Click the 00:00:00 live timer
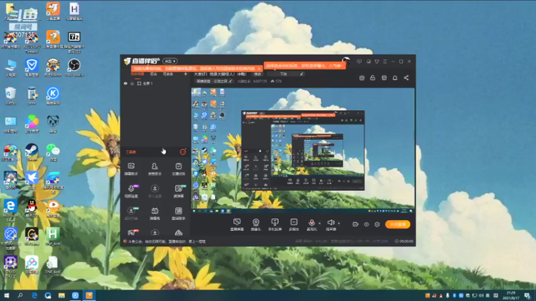The height and width of the screenshot is (301, 536). (x=404, y=241)
